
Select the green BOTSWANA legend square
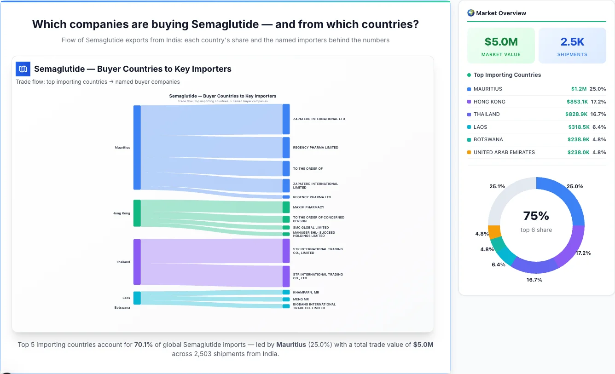point(470,139)
